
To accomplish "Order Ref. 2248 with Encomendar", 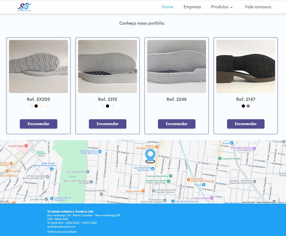I will (x=177, y=124).
